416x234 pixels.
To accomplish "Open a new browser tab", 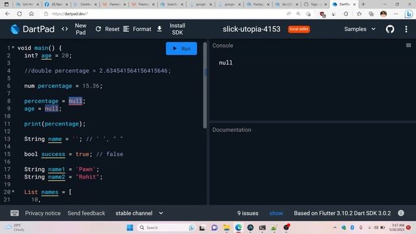I will pos(363,5).
